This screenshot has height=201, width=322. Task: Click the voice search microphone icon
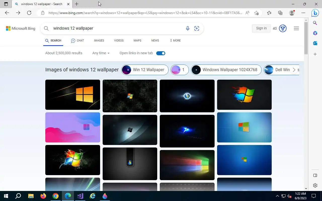(188, 28)
